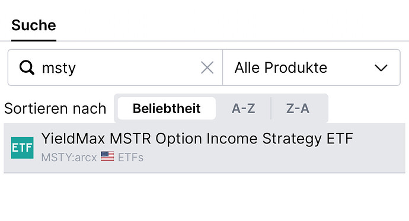Click the MSTY:arcx ticker label
This screenshot has width=409, height=221.
point(69,158)
